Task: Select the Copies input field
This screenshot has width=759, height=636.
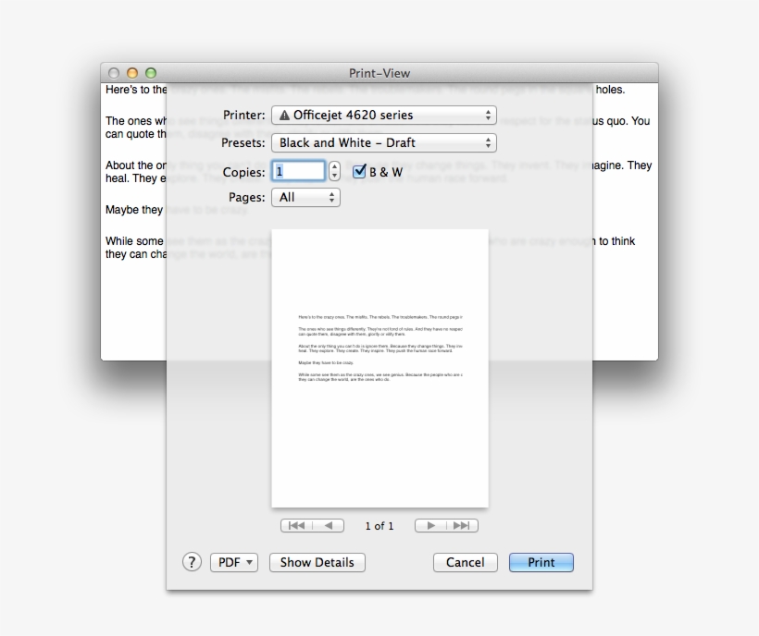Action: [298, 170]
